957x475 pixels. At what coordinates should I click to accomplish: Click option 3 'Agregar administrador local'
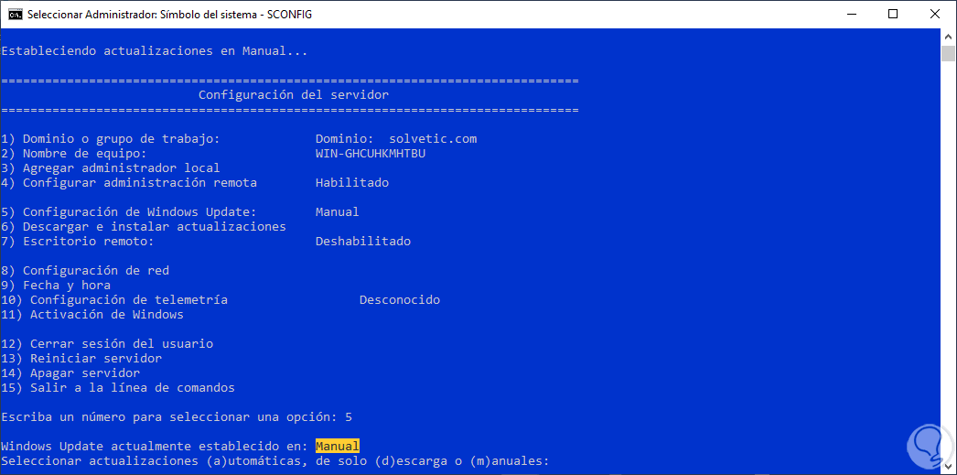[x=111, y=167]
